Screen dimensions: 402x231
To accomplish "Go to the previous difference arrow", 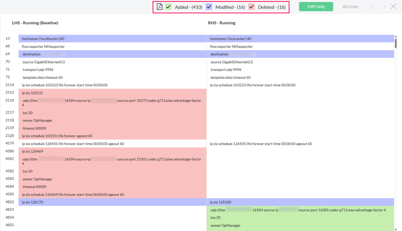I will coord(373,7).
